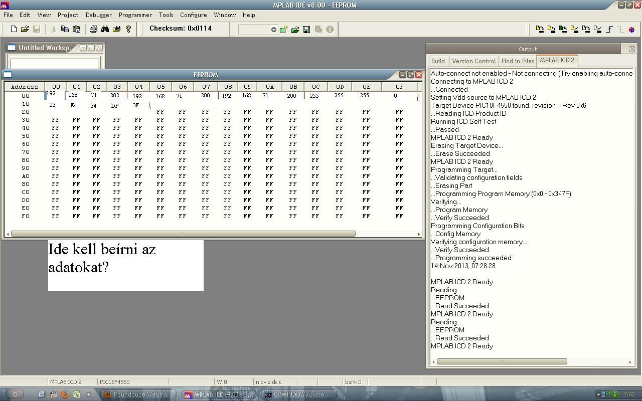Click the Find in Files toolbar icon

116,29
